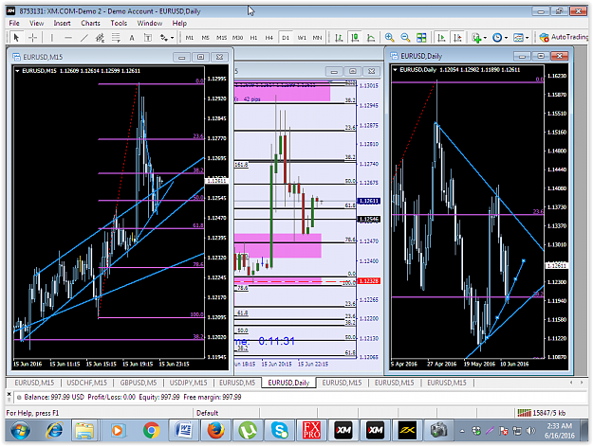The width and height of the screenshot is (593, 446).
Task: Switch timeframe to M1
Action: pyautogui.click(x=190, y=38)
